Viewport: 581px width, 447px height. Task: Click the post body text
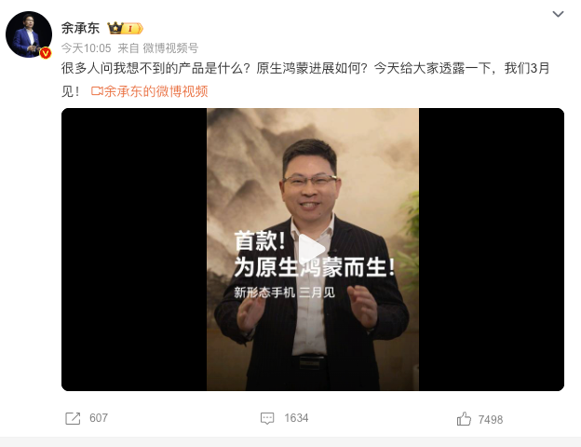tap(305, 79)
